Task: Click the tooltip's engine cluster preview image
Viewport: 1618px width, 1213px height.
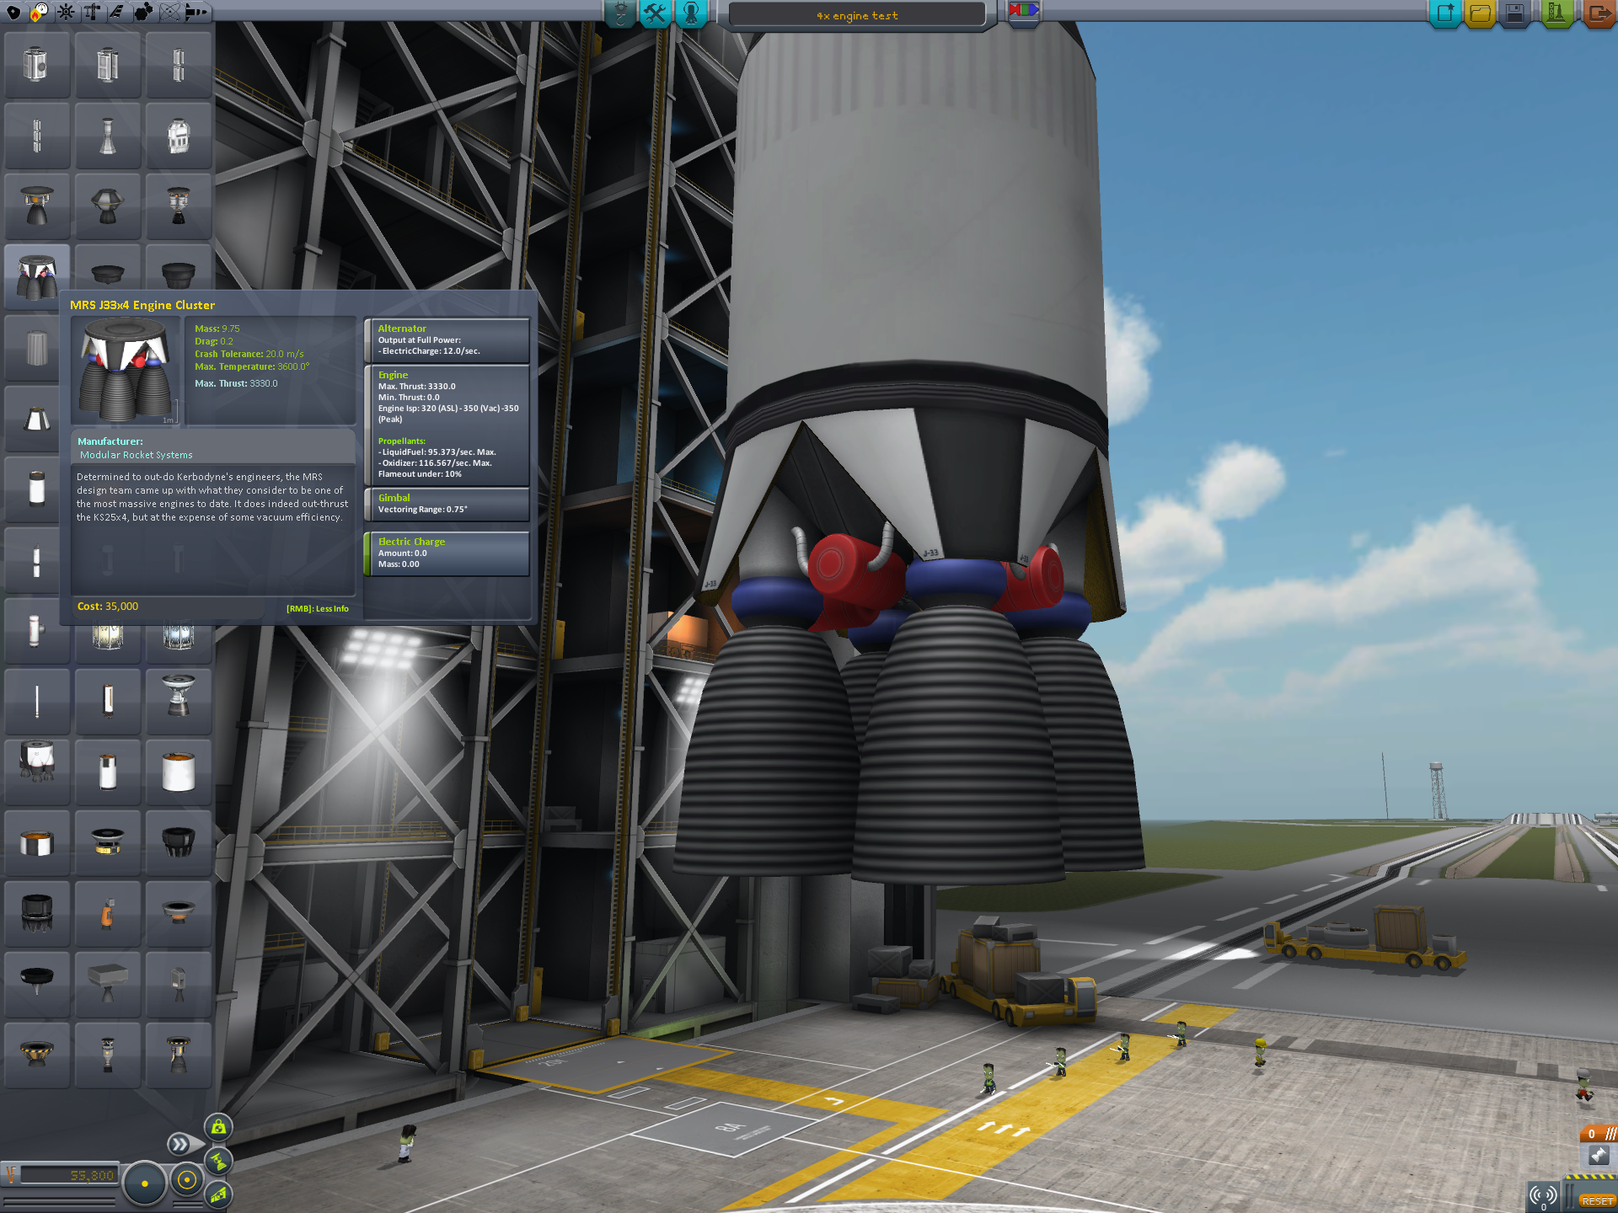Action: tap(126, 371)
